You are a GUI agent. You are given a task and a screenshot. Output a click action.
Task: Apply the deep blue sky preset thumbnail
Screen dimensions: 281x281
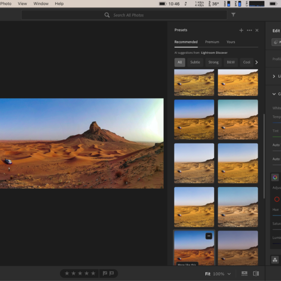coord(194,120)
